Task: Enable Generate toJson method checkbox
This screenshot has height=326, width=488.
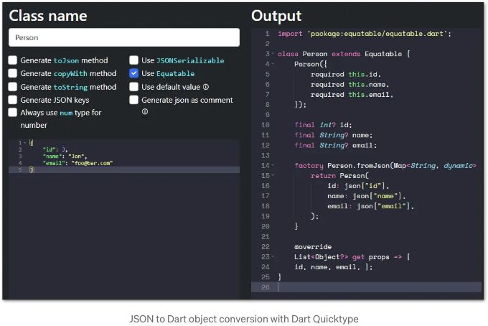Action: [12, 60]
